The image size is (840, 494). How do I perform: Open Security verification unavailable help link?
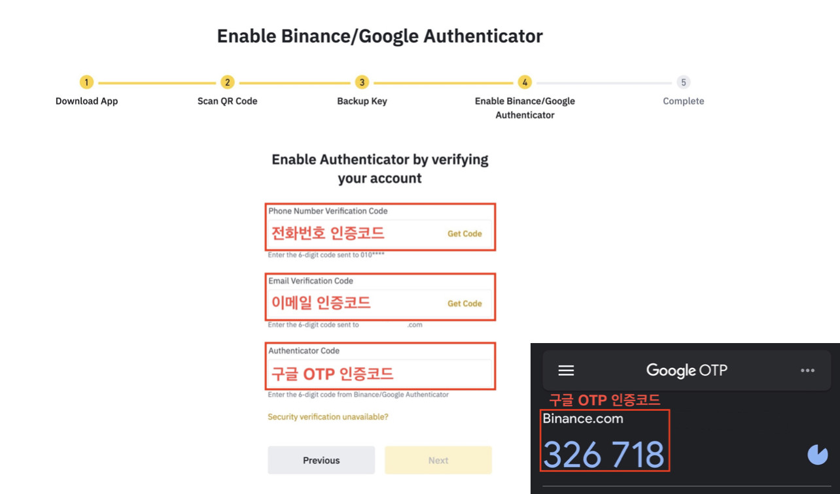(x=328, y=416)
